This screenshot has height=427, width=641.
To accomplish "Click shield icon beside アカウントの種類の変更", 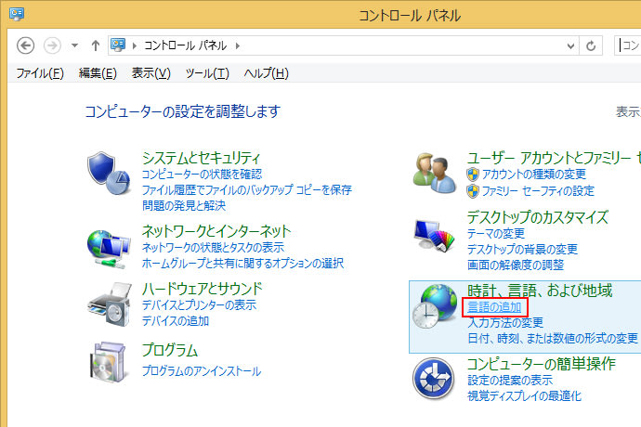I will (x=473, y=175).
